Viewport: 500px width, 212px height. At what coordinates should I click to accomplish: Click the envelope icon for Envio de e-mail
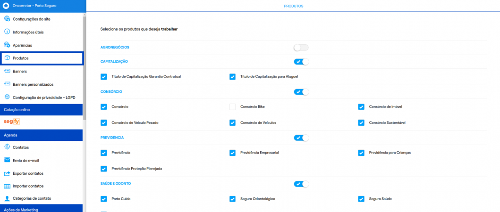[7, 160]
